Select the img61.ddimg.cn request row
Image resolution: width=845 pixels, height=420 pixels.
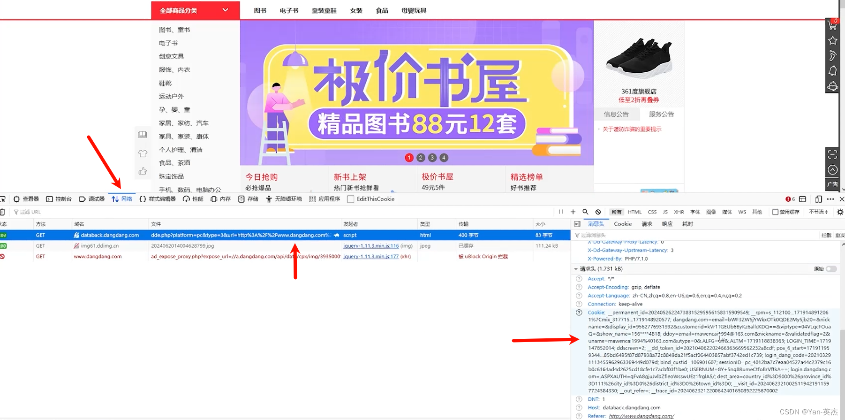click(x=285, y=246)
